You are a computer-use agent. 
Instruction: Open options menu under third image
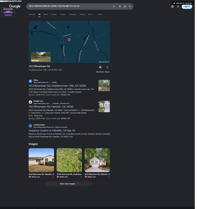(109, 177)
